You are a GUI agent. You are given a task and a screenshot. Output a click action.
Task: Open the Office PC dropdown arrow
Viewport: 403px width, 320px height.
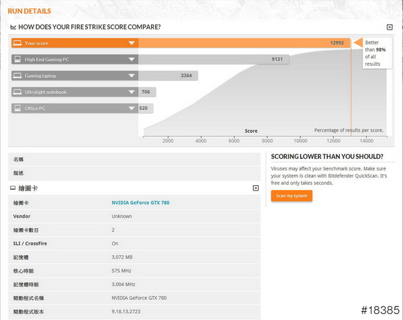(132, 107)
